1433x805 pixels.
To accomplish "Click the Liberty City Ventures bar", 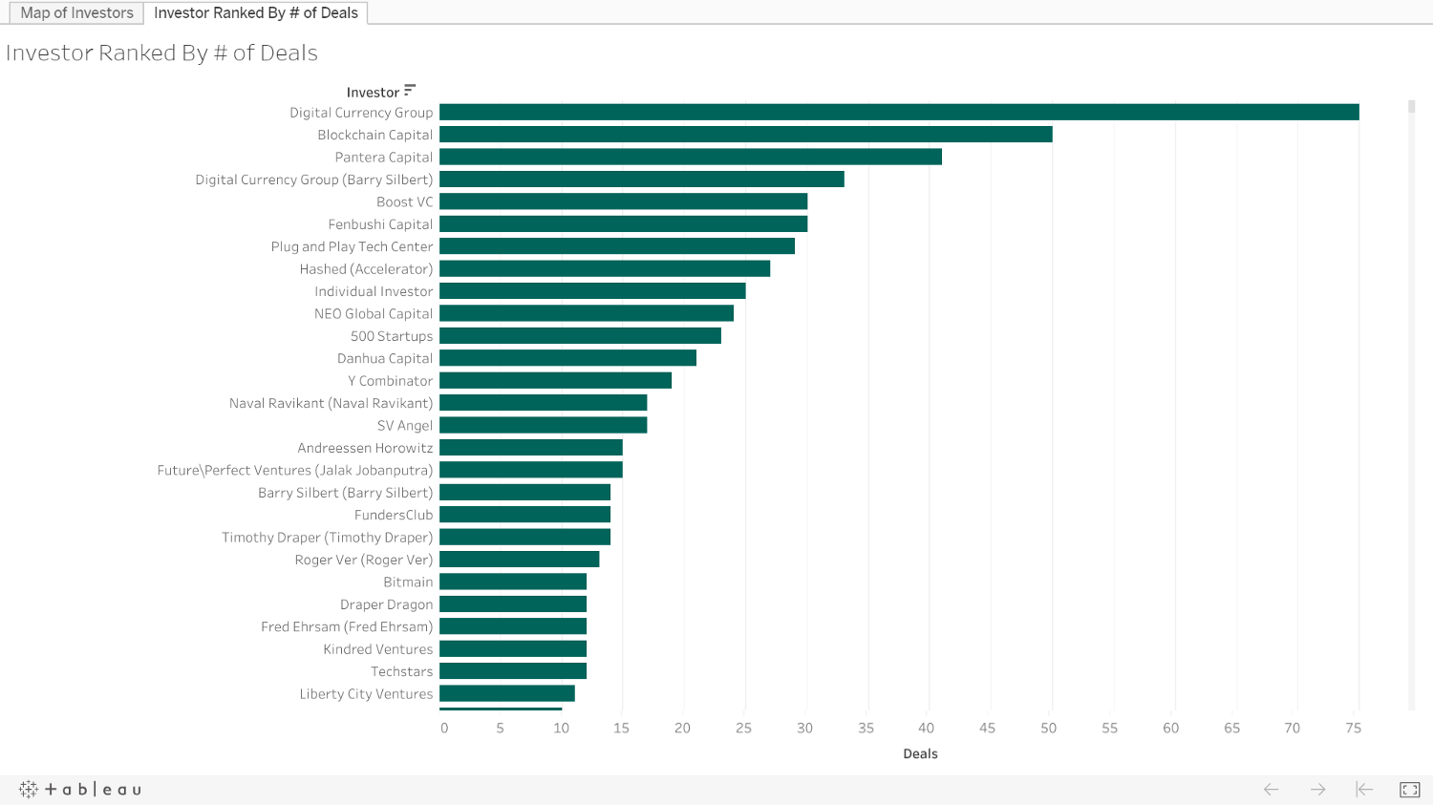I will (x=507, y=694).
